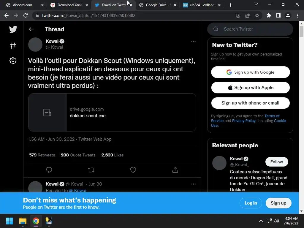Click Sign up on the bottom banner
Viewport: 304px width, 228px height.
278,203
